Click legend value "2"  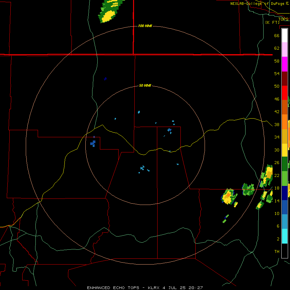point(278,239)
